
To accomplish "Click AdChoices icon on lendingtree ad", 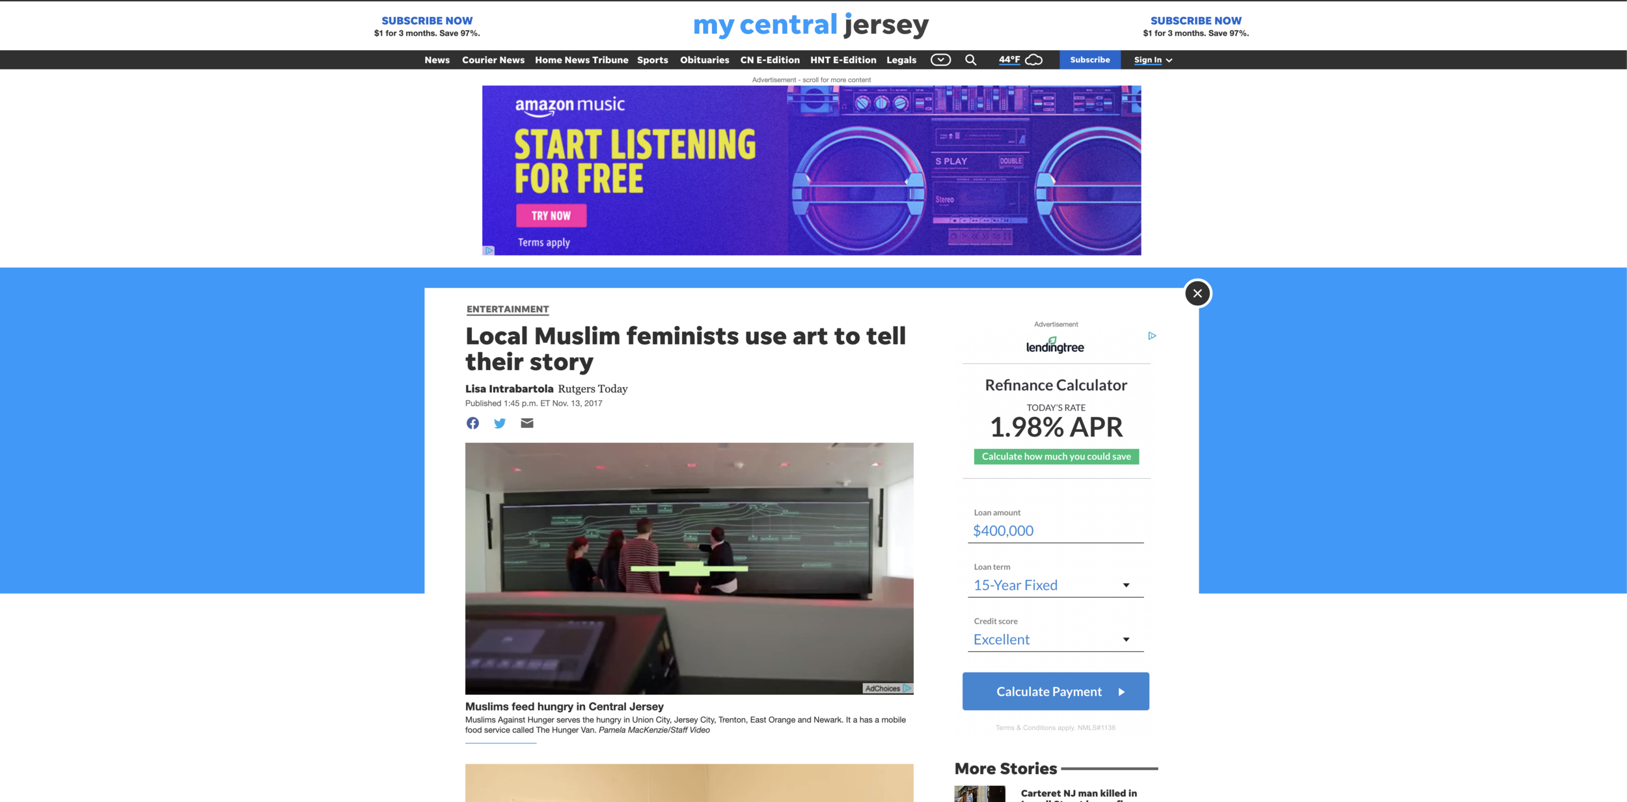I will click(x=1152, y=336).
